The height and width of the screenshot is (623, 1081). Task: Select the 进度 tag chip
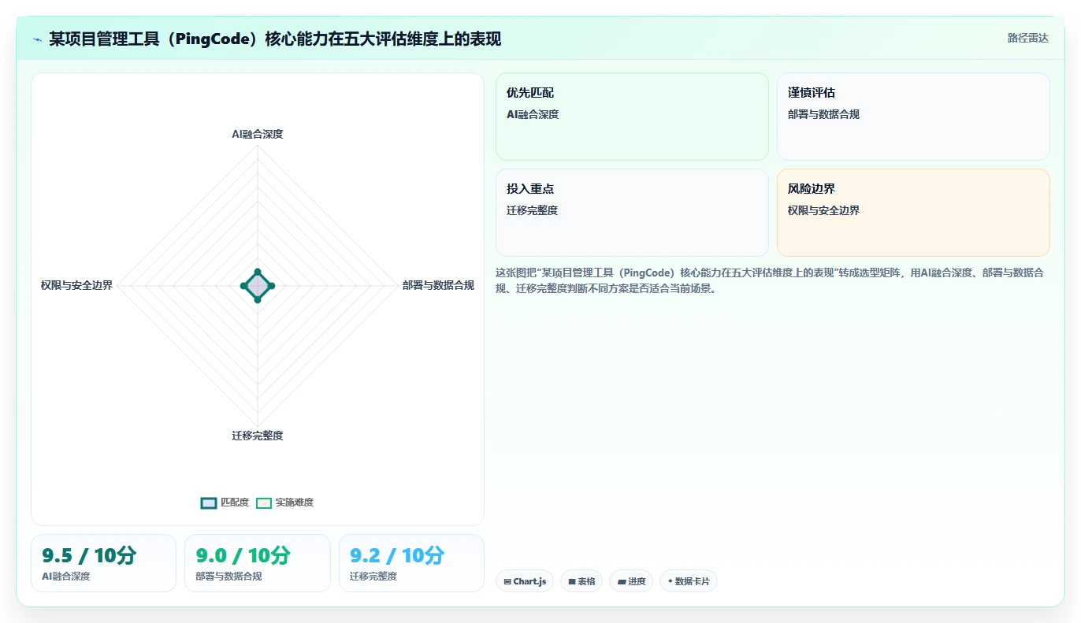tap(631, 581)
